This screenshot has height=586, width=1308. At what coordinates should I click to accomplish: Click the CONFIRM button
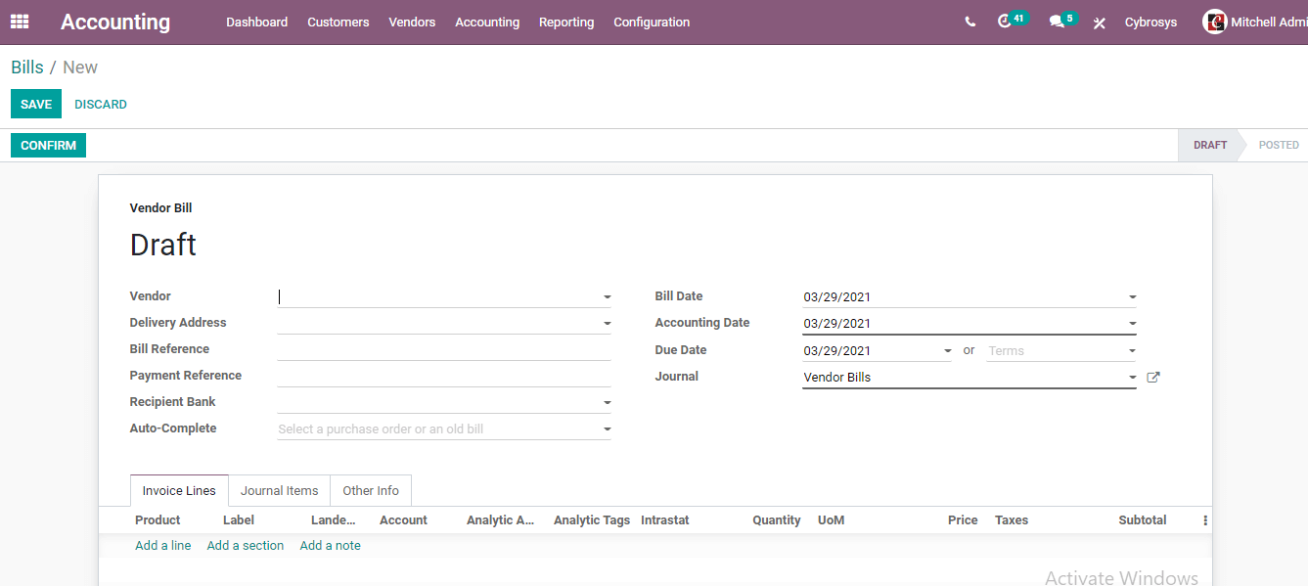click(48, 146)
